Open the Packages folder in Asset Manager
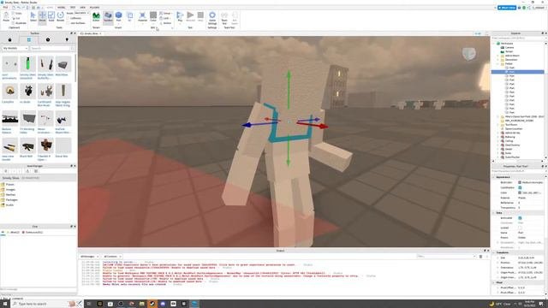548x308 pixels. pos(9,199)
